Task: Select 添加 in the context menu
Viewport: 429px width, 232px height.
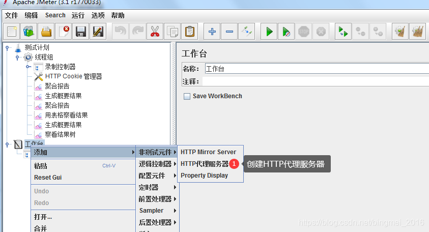Action: pyautogui.click(x=83, y=152)
